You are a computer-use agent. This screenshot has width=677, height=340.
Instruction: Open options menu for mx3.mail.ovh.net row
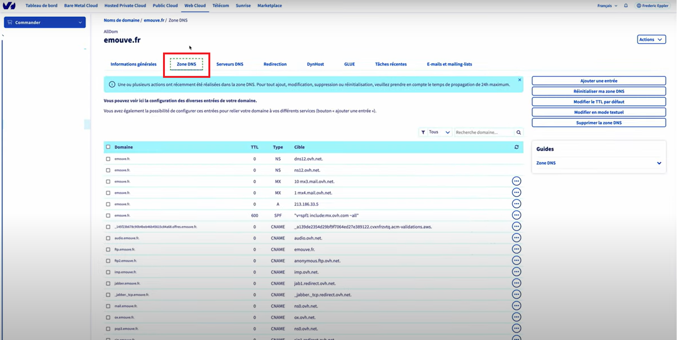(516, 181)
